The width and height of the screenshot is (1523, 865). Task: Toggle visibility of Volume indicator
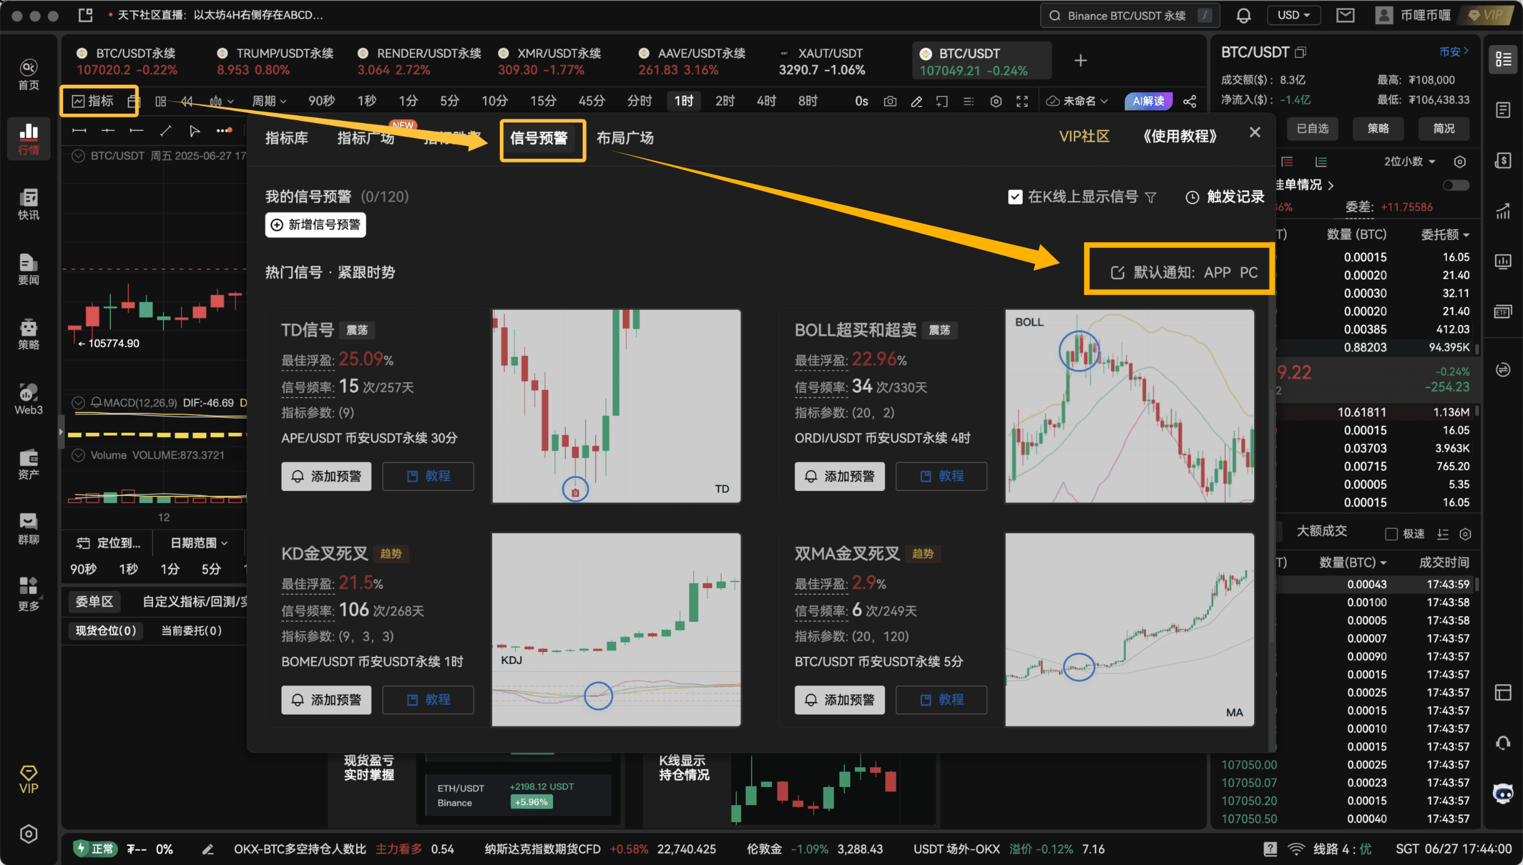coord(78,455)
